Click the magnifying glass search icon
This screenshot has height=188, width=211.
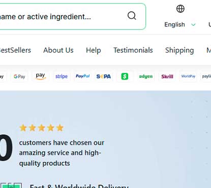point(132,16)
